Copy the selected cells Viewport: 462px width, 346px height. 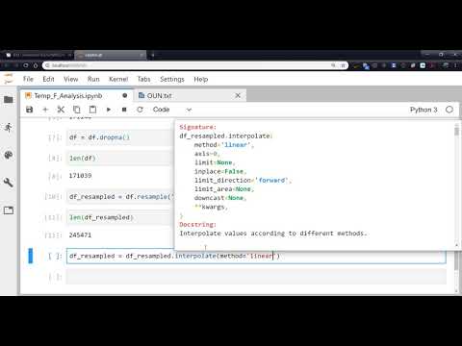77,110
